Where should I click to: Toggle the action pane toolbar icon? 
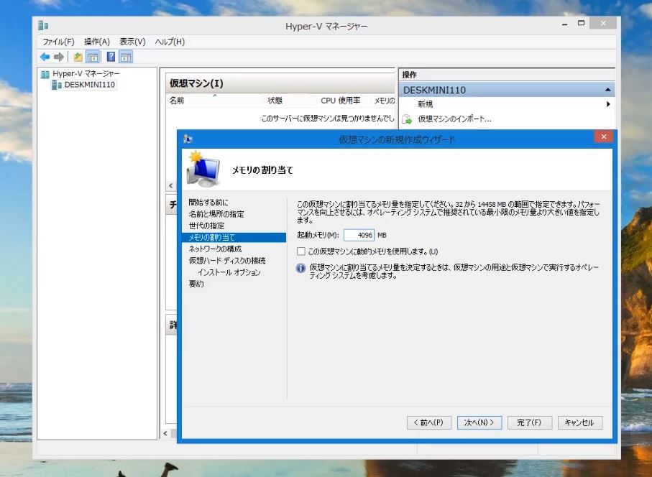click(x=126, y=57)
